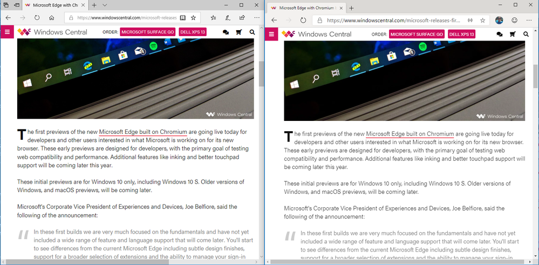Close the tab in the left Edge window
539x265 pixels.
point(83,5)
